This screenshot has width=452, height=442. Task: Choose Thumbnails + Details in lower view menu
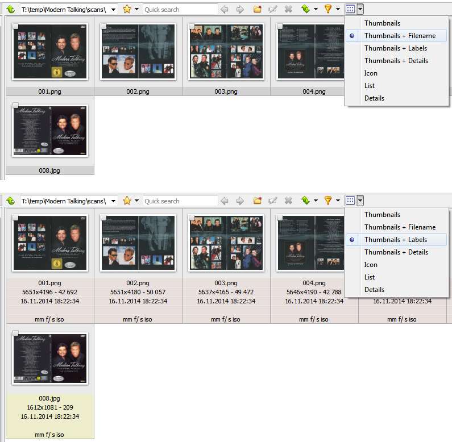(396, 252)
